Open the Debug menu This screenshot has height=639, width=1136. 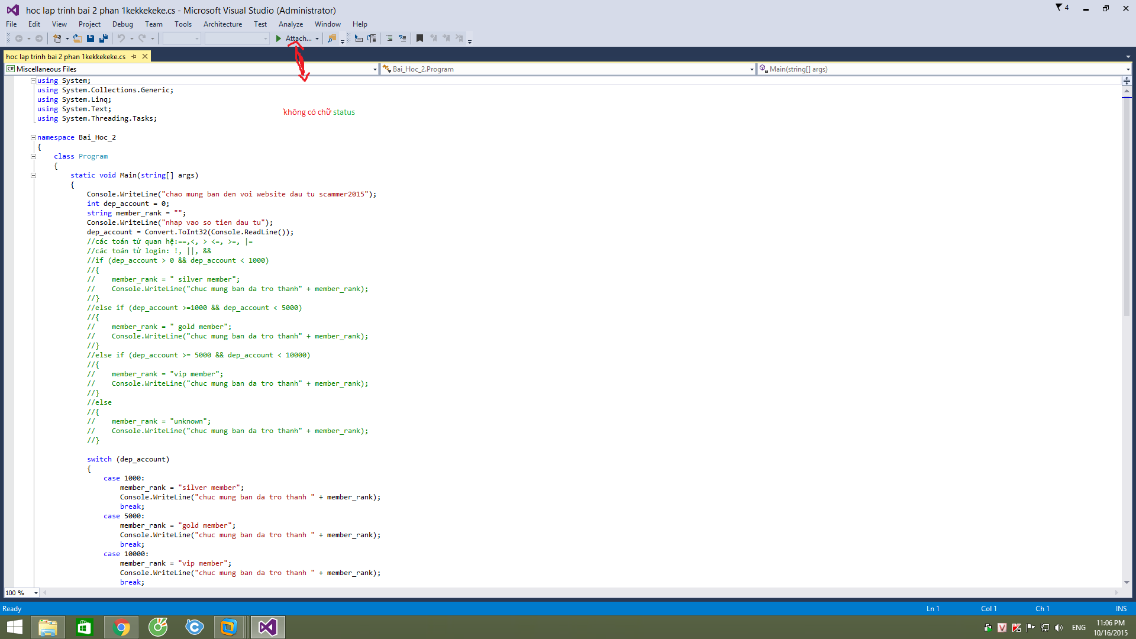point(122,24)
